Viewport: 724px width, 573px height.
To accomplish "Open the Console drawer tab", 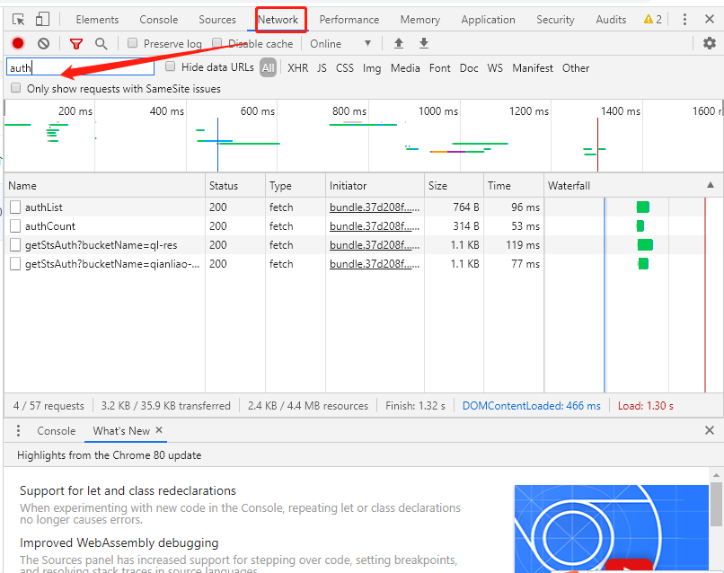I will [56, 431].
